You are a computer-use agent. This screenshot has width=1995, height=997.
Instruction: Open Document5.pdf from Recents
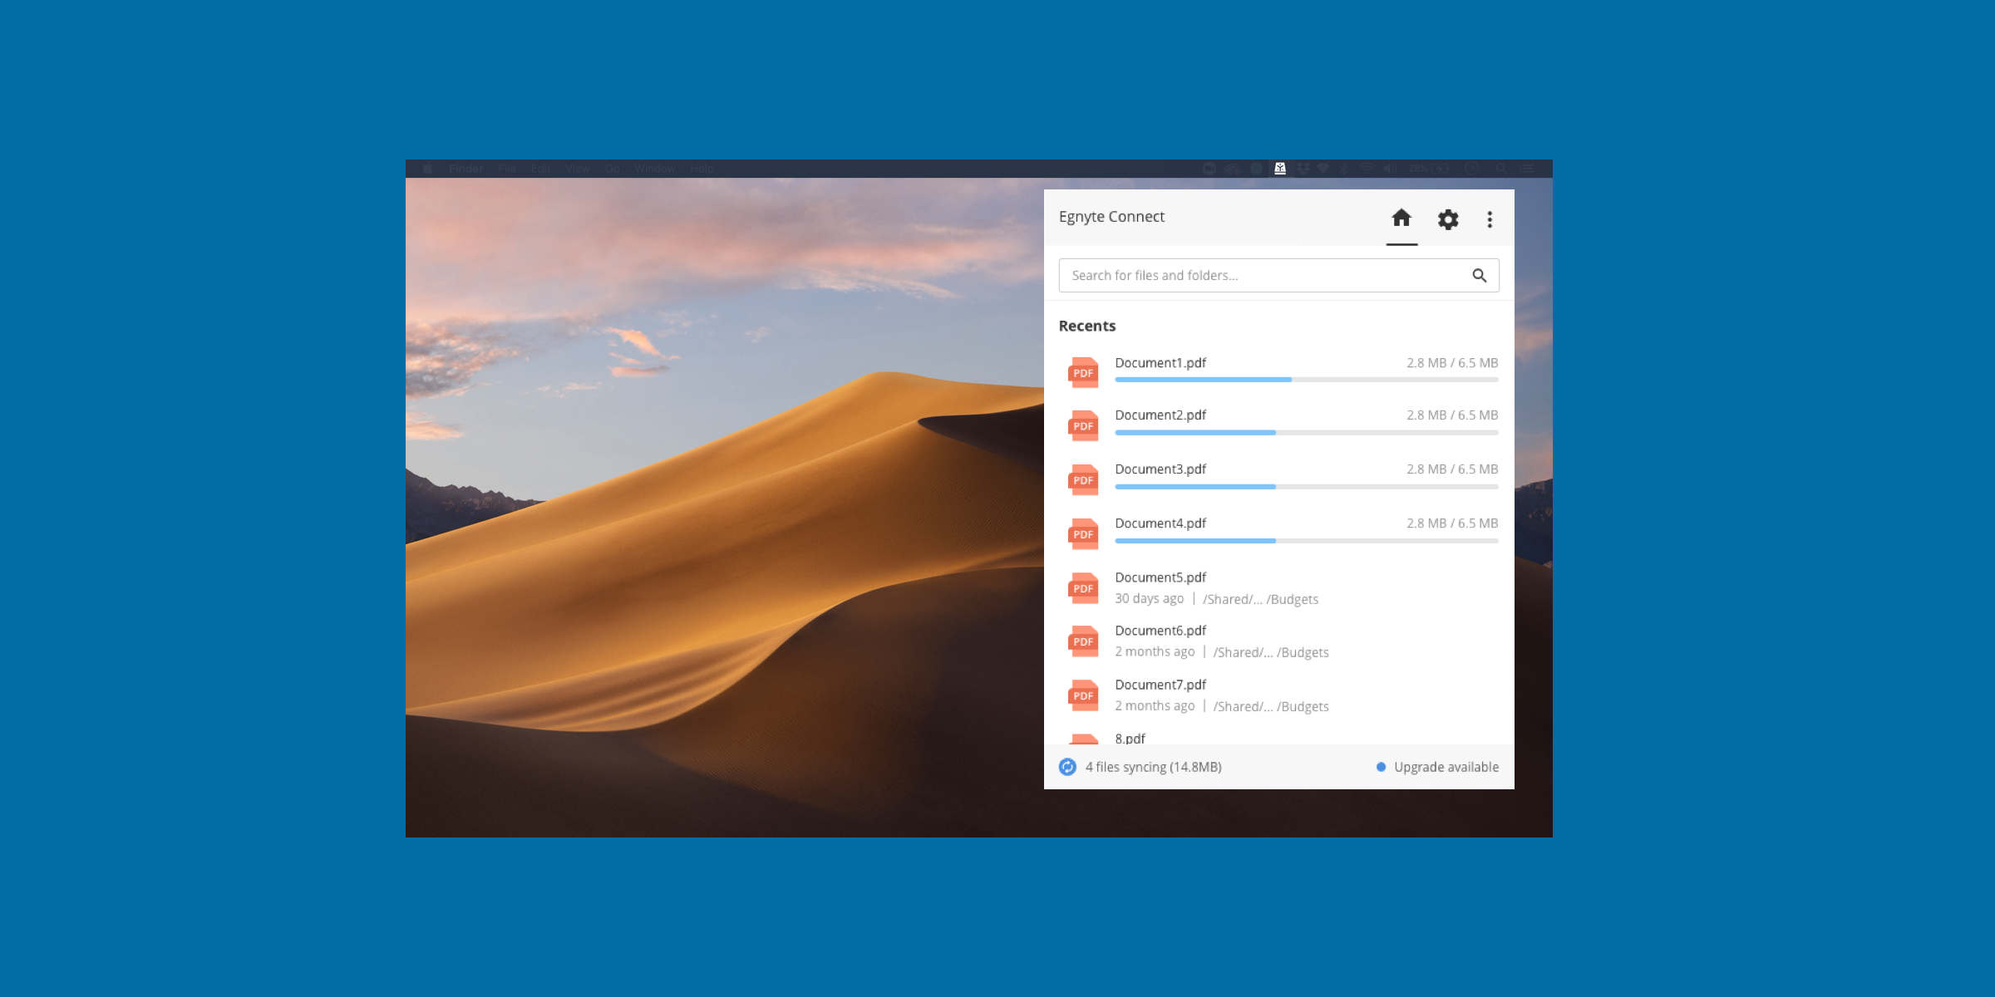click(x=1160, y=577)
